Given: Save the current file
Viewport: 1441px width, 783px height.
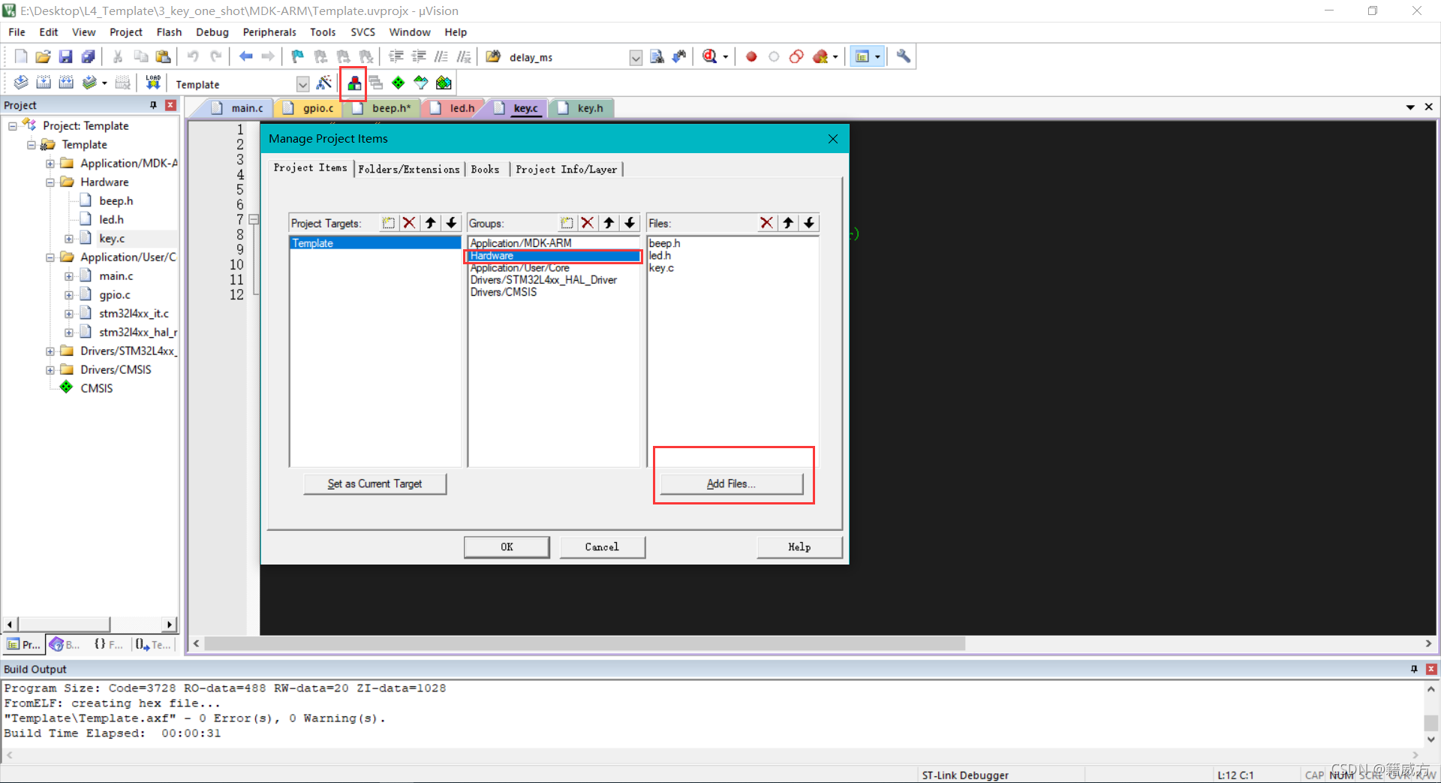Looking at the screenshot, I should [66, 56].
